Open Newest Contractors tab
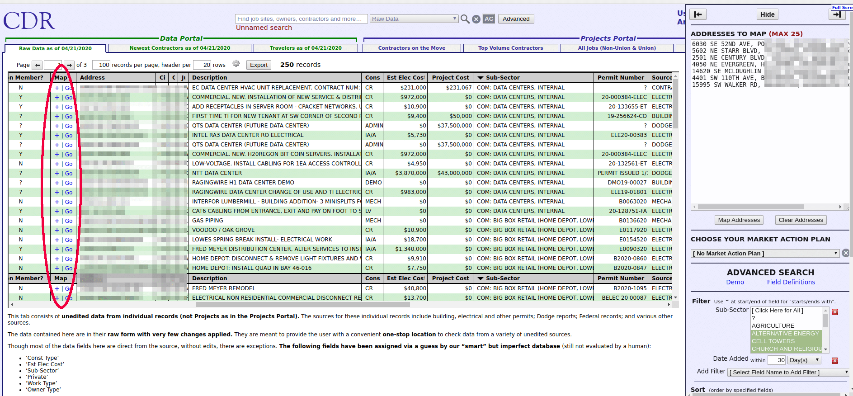853x396 pixels. (x=180, y=48)
